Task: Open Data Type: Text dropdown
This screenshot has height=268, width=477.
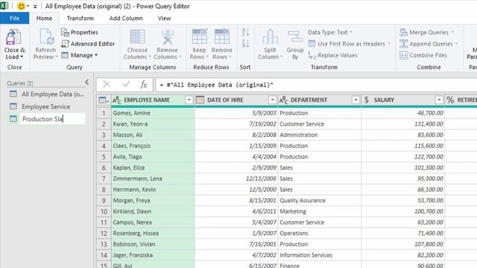Action: (x=330, y=32)
